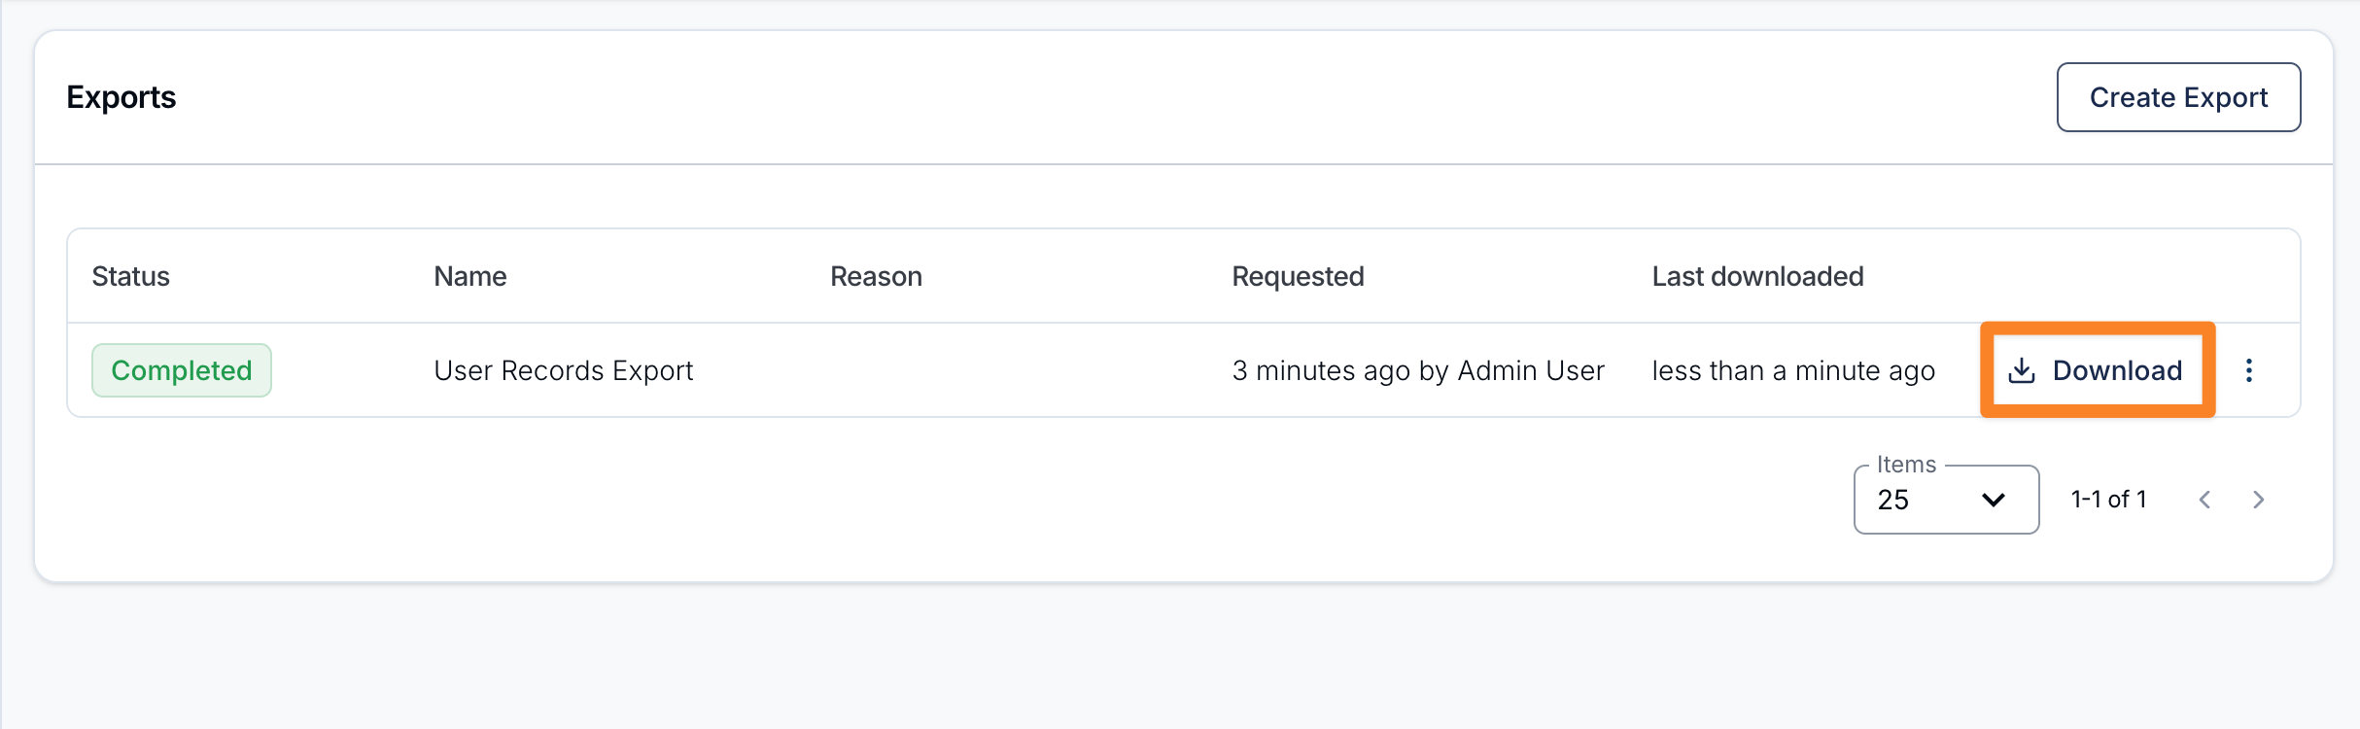Click the chevron in the Items selector
2360x729 pixels.
coord(1994,500)
